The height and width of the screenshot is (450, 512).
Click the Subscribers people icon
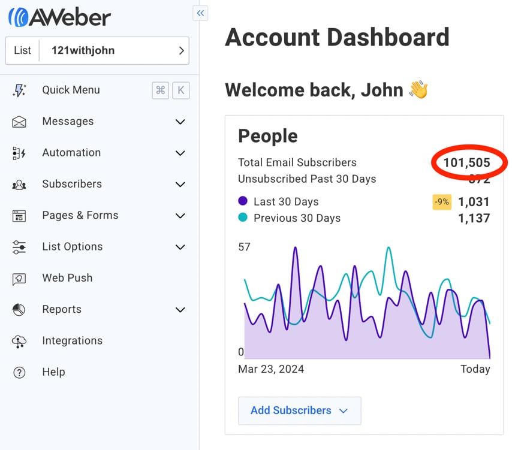click(19, 185)
